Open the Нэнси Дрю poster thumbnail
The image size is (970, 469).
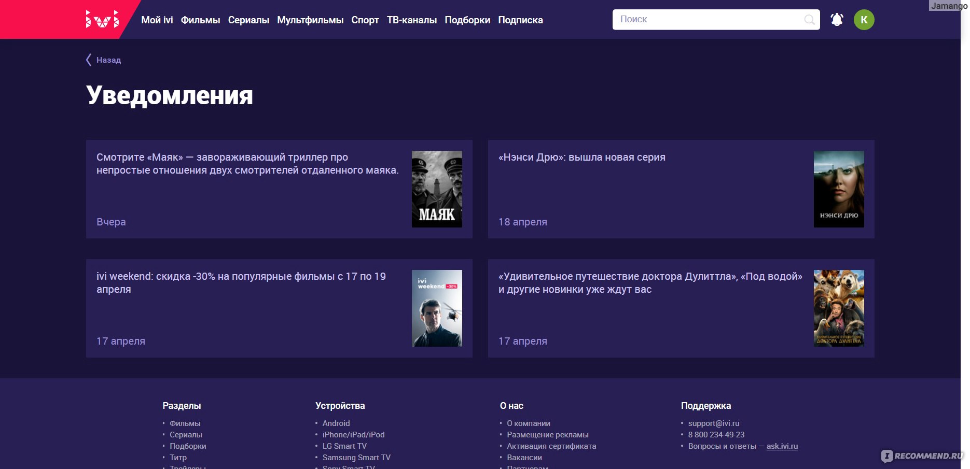pyautogui.click(x=839, y=189)
